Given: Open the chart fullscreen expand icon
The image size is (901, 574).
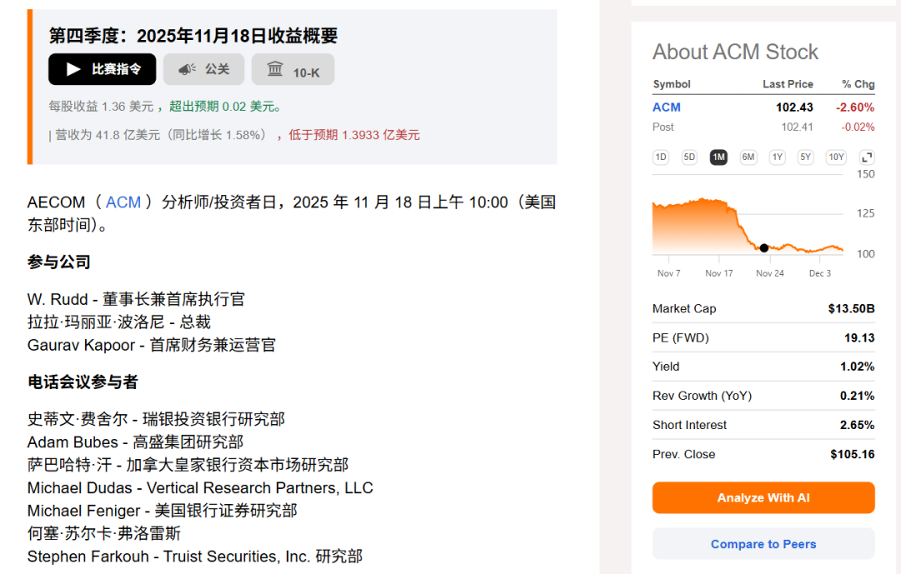Looking at the screenshot, I should point(867,157).
